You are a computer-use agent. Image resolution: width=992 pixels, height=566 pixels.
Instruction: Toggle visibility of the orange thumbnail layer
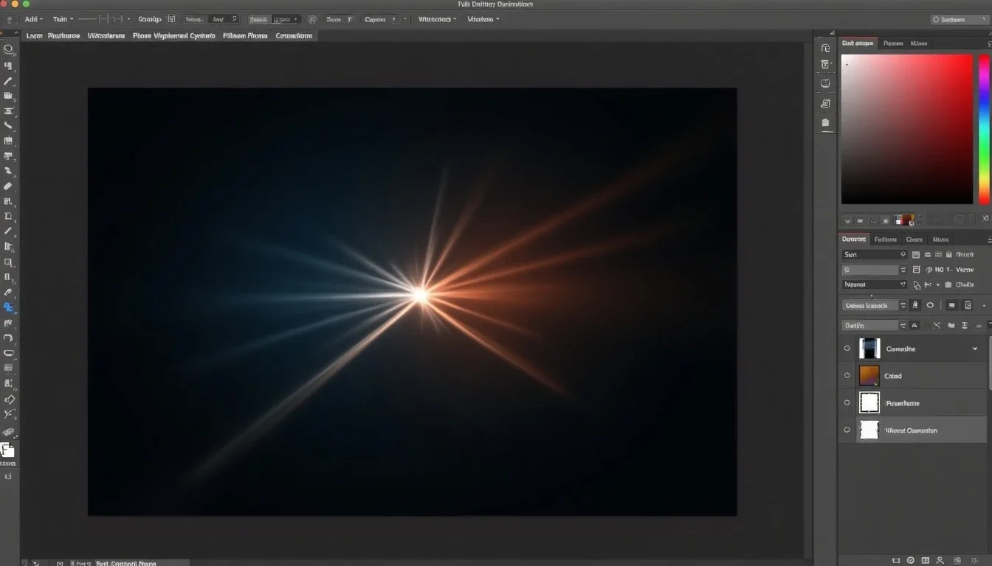pos(847,376)
